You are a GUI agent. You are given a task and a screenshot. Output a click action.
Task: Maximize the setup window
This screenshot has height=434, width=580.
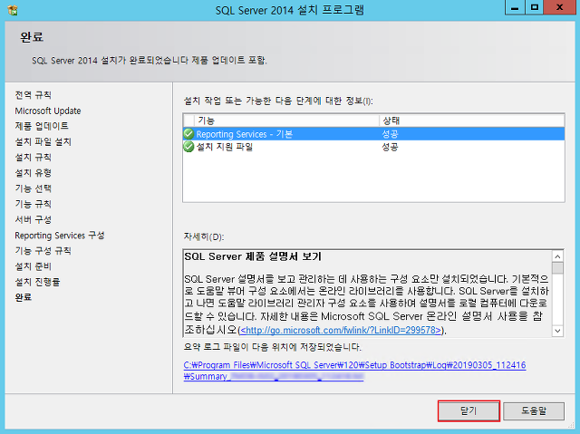click(x=535, y=7)
